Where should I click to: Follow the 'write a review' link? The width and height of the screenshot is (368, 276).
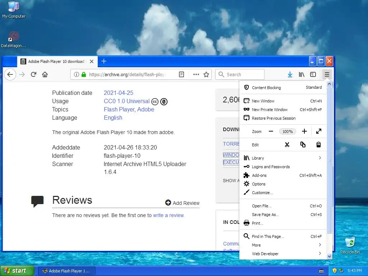(x=168, y=215)
